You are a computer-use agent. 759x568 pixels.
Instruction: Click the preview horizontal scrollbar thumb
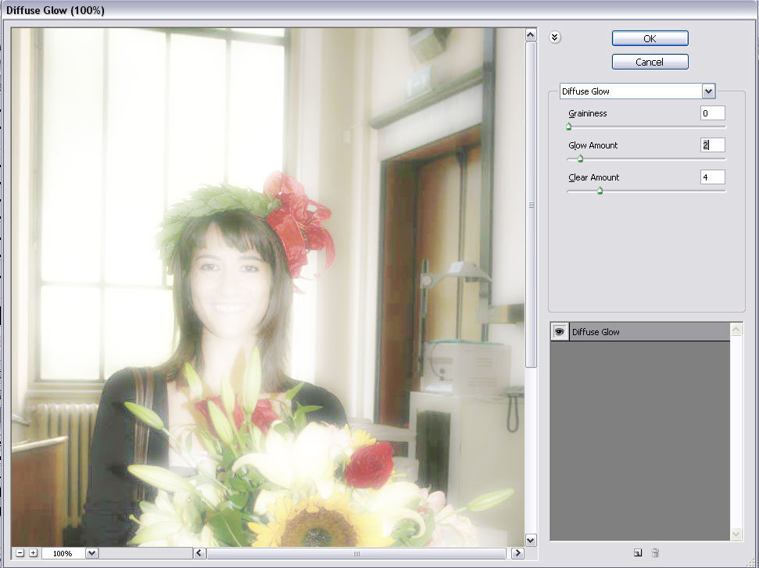pyautogui.click(x=356, y=553)
